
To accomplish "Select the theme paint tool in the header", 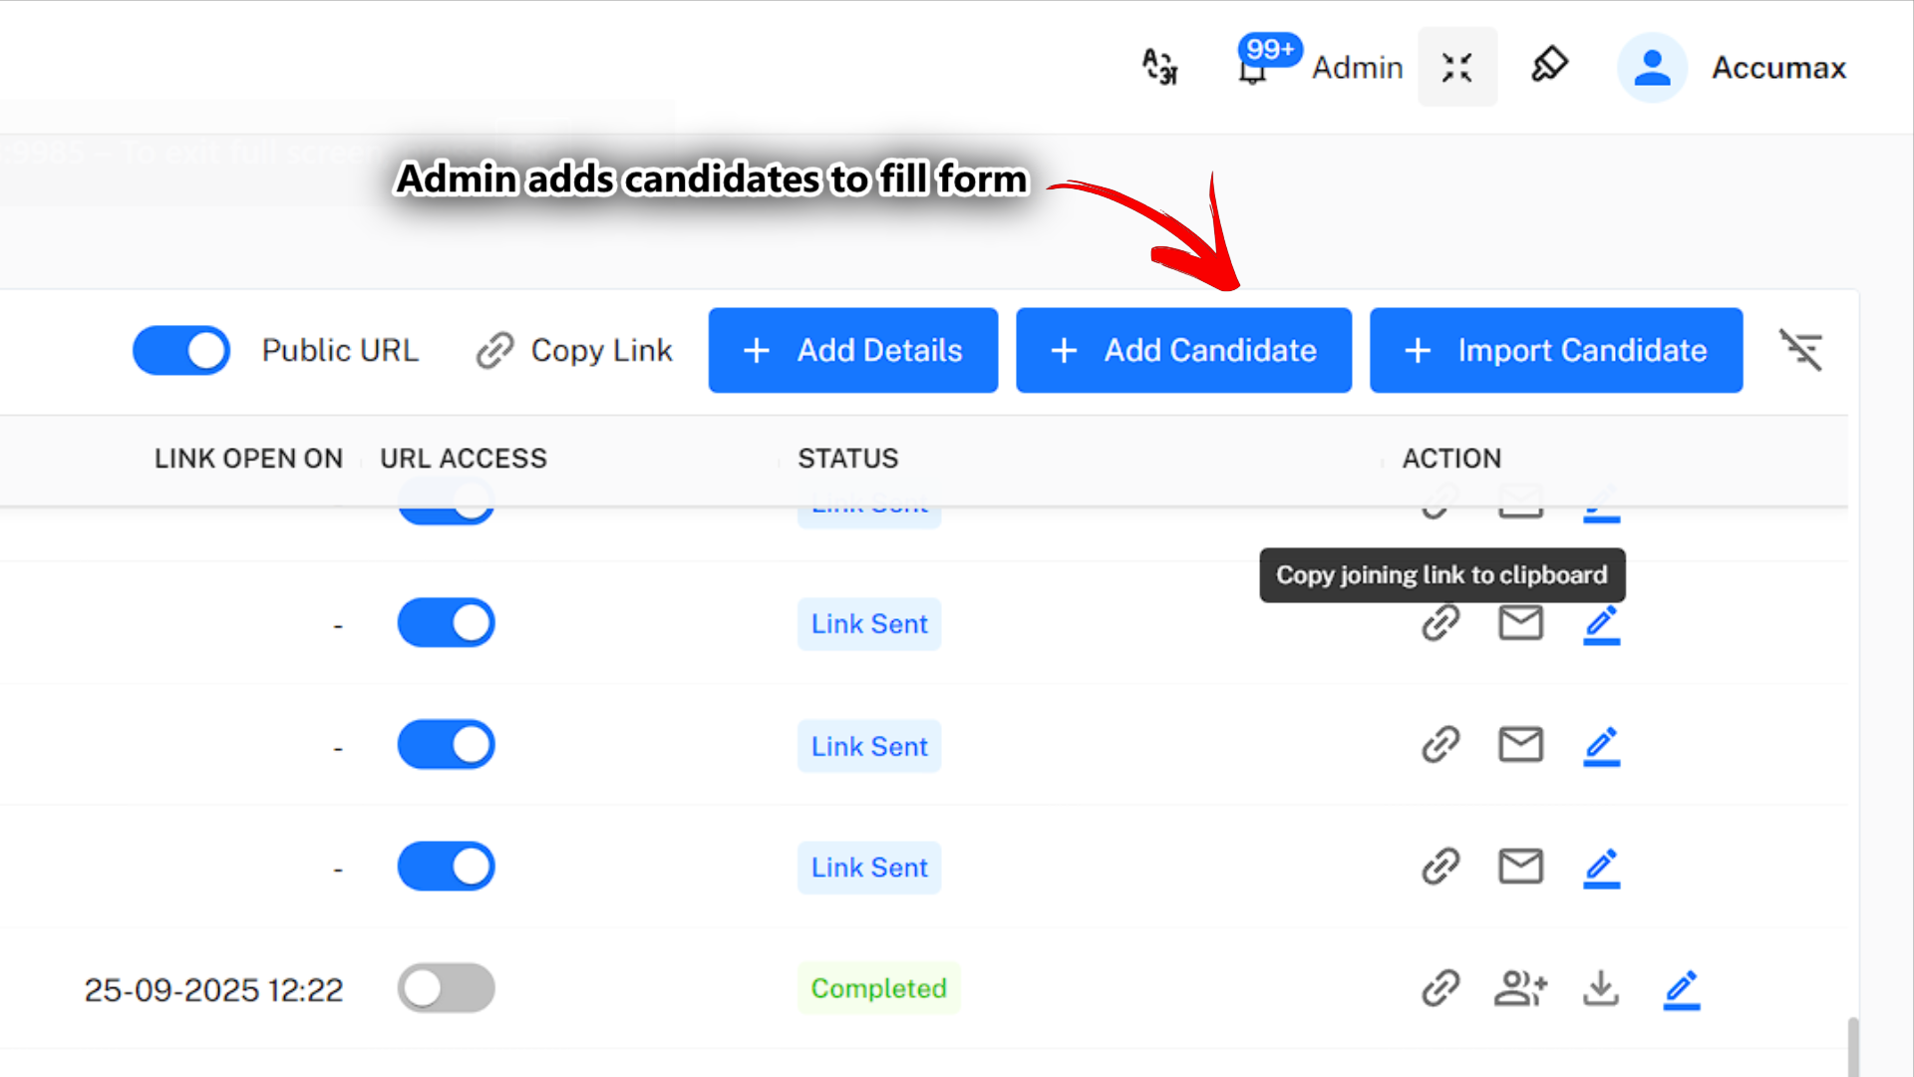I will point(1549,65).
